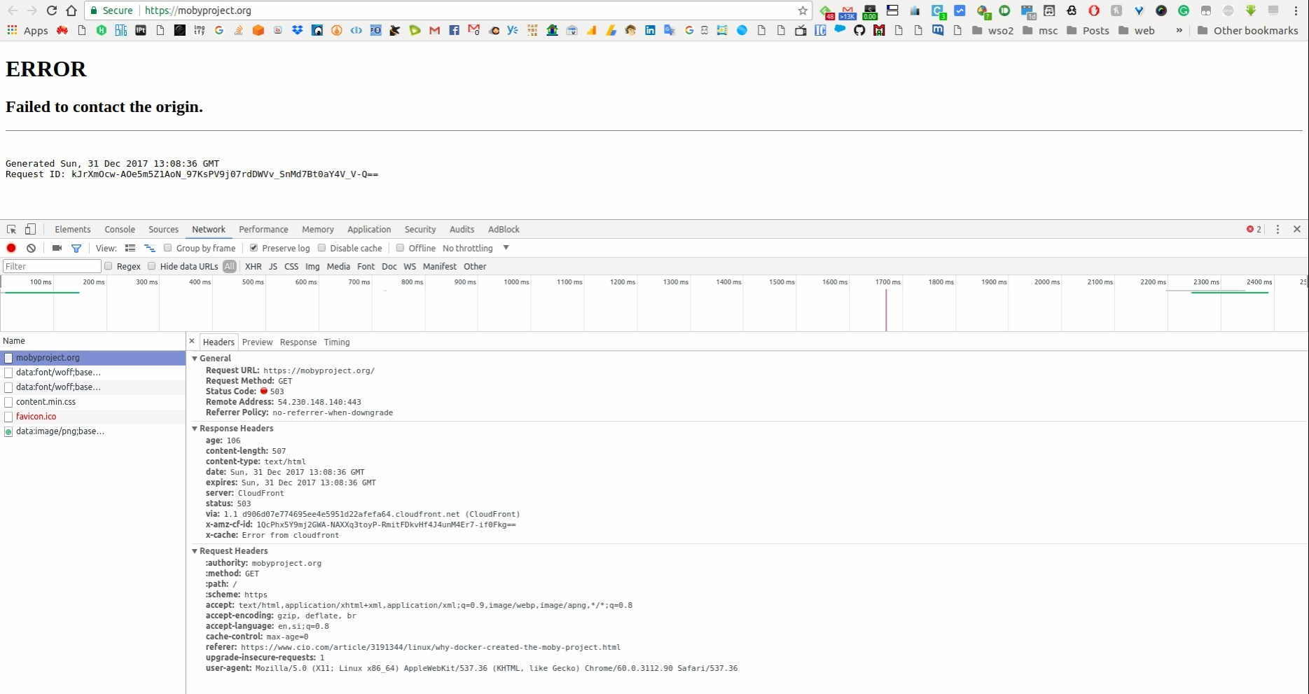Collapse the Request Headers section

[x=195, y=551]
